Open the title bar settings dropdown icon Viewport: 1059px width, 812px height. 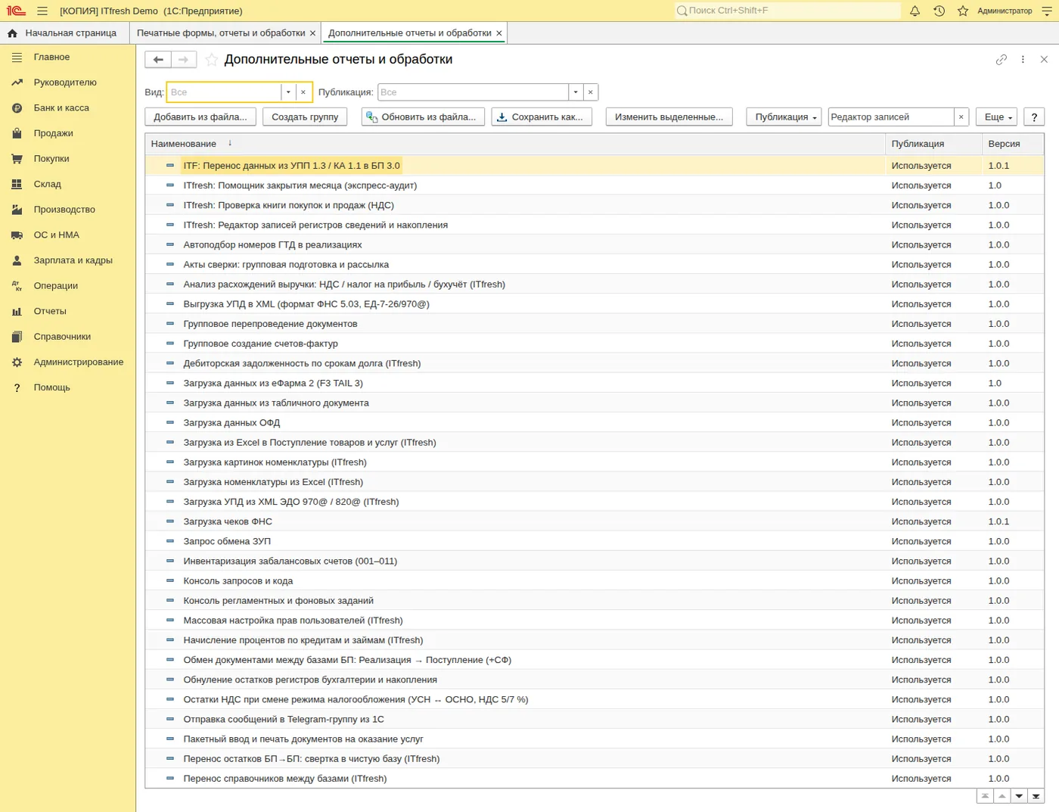(1047, 11)
